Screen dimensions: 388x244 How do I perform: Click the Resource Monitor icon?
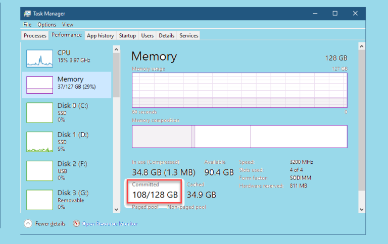(x=77, y=223)
